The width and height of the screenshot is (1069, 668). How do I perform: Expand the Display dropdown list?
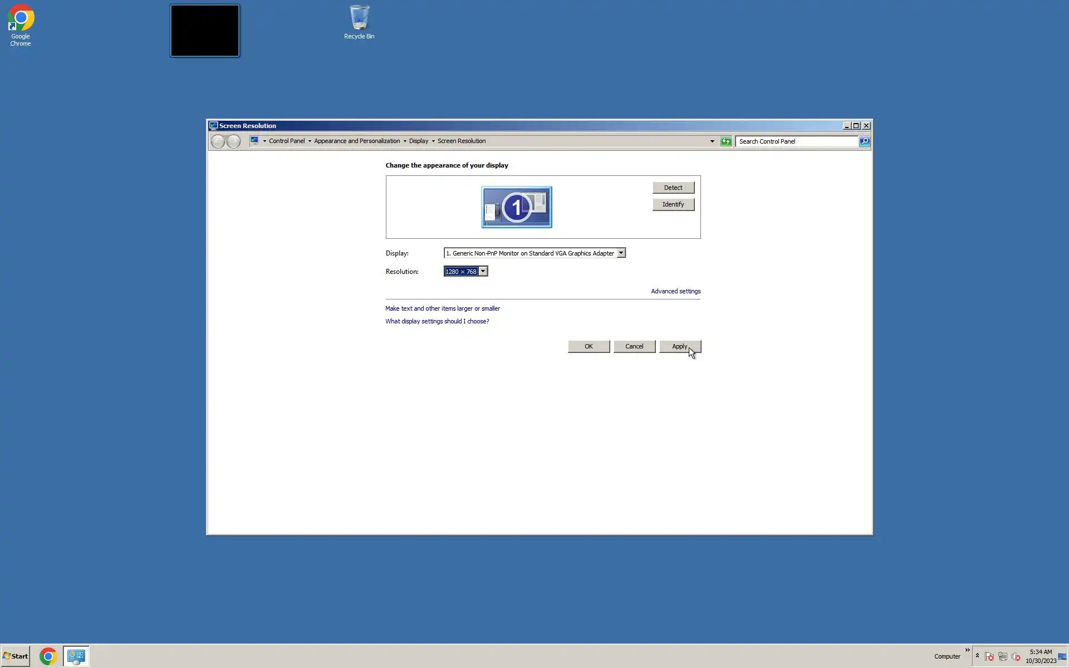[621, 253]
